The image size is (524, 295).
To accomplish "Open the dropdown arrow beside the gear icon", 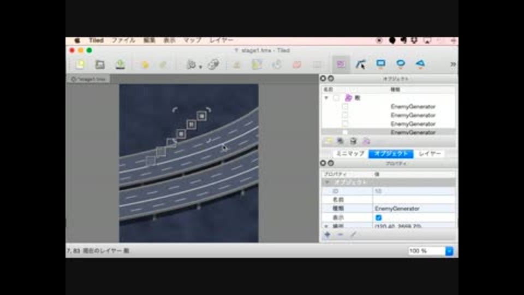I will click(x=200, y=67).
